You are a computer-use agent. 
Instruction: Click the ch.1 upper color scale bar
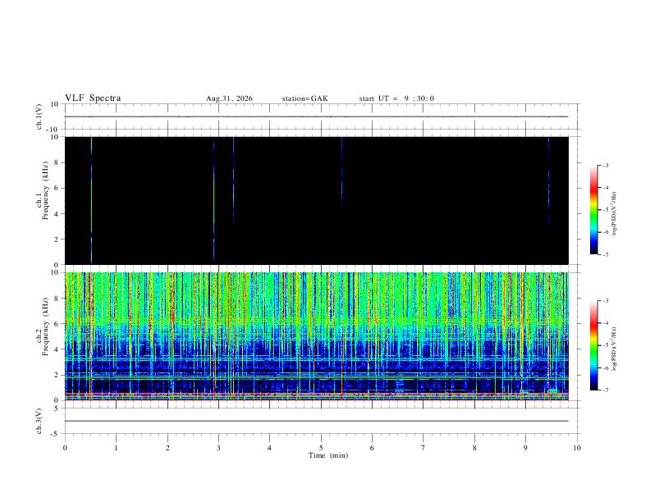coord(593,210)
